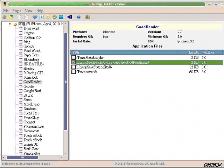The width and height of the screenshot is (224, 168).
Task: Select Bloomberg in the app tree
Action: [31, 59]
